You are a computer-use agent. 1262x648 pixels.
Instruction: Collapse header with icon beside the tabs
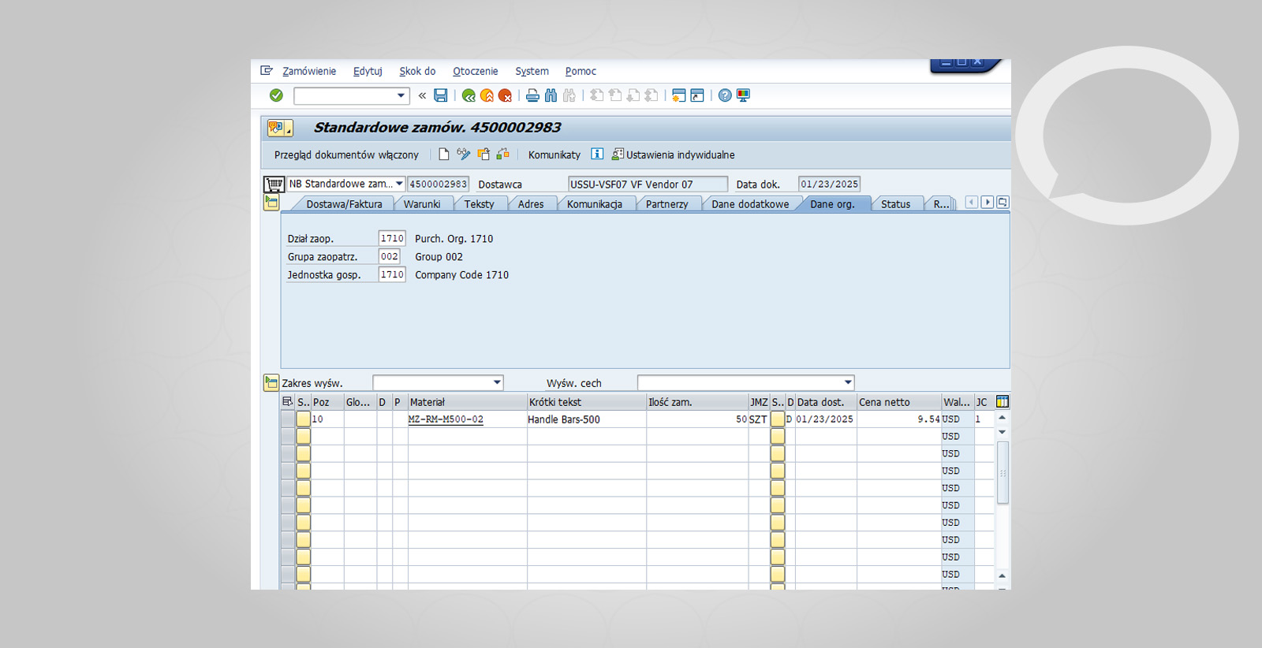pyautogui.click(x=271, y=203)
